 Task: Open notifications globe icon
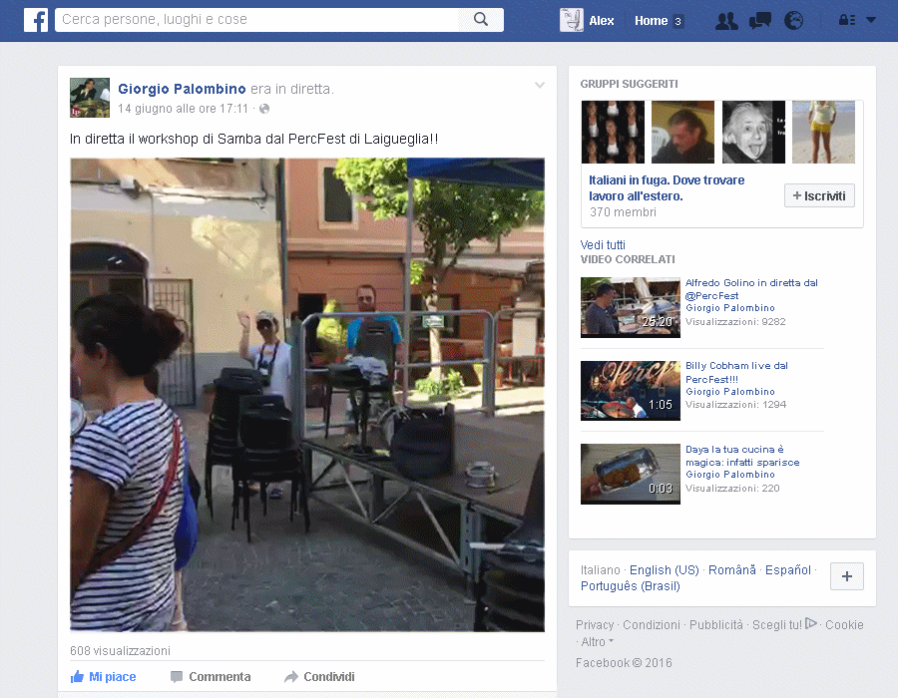click(793, 21)
